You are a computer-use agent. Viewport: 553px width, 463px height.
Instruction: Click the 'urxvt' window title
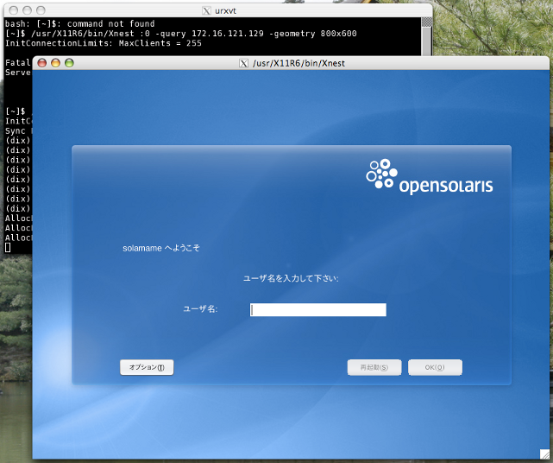click(x=225, y=11)
